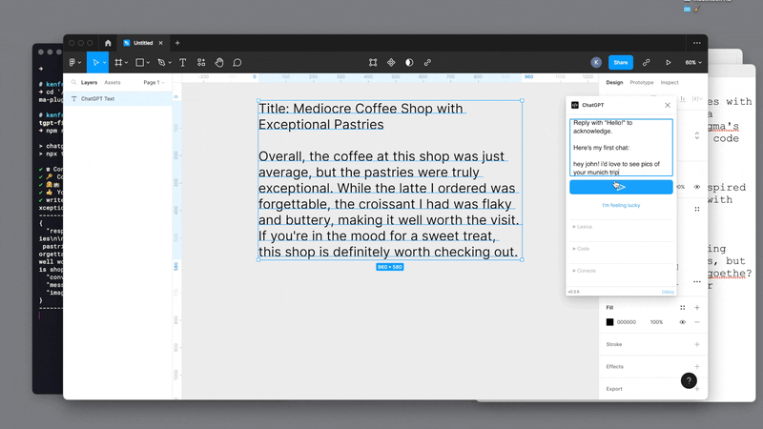The width and height of the screenshot is (763, 429).
Task: Click the text layer type icon beside ChatGPT Text
Action: [74, 99]
